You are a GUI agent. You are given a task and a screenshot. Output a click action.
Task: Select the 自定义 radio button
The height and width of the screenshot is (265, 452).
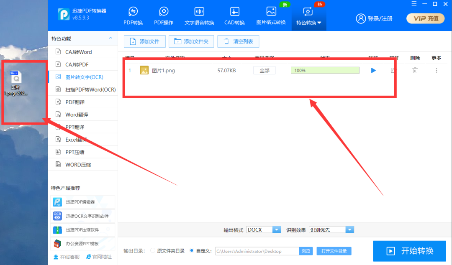click(192, 251)
